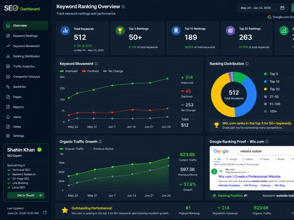Click the 100+ legend color dot
This screenshot has height=220, width=294.
click(x=265, y=111)
